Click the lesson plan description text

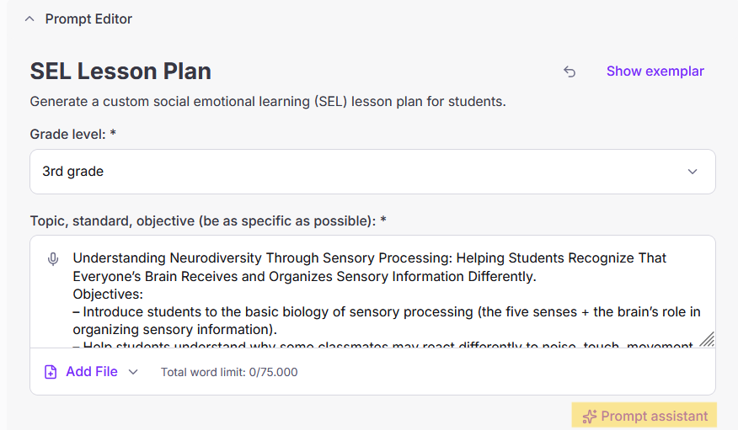click(x=268, y=102)
